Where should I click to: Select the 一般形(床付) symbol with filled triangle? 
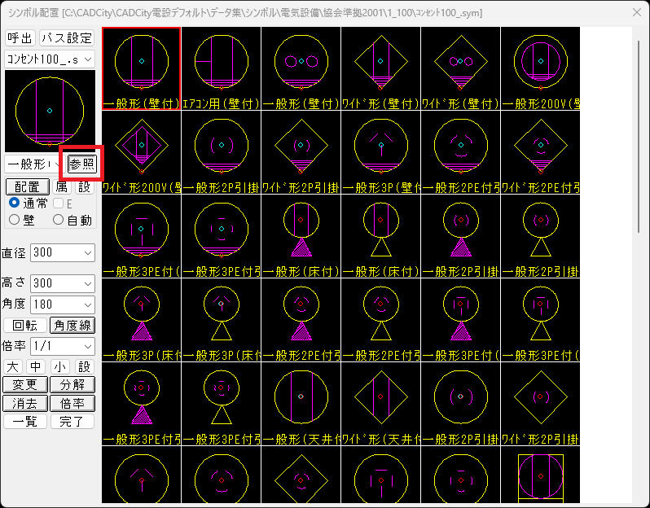pyautogui.click(x=301, y=236)
